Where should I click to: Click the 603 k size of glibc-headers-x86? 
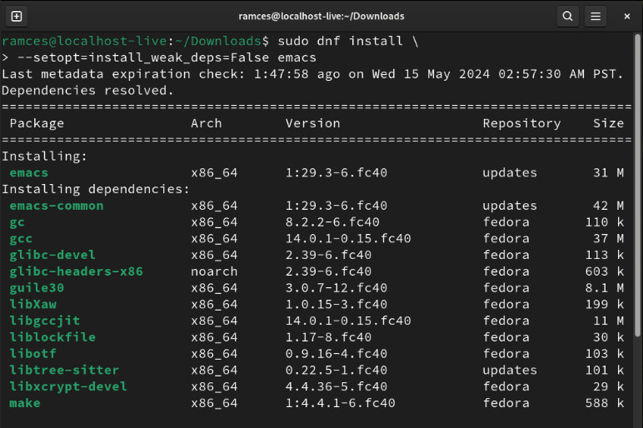coord(605,271)
